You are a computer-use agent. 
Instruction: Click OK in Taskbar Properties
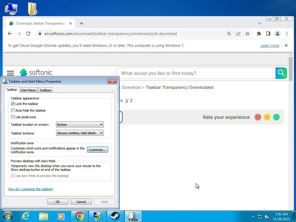pos(58,201)
